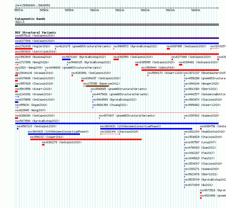Image resolution: width=226 pixels, height=208 pixels.
Task: Click nsv4548665 gnomAD variant label
Action: tap(119, 89)
